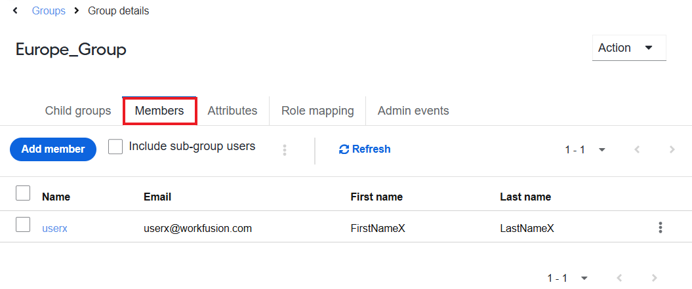Go to previous page in bottom pagination
692x289 pixels.
[619, 278]
